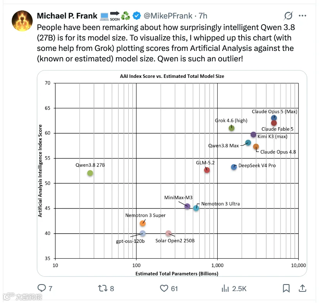Open the chart image title area
319x303 pixels.
[x=172, y=76]
